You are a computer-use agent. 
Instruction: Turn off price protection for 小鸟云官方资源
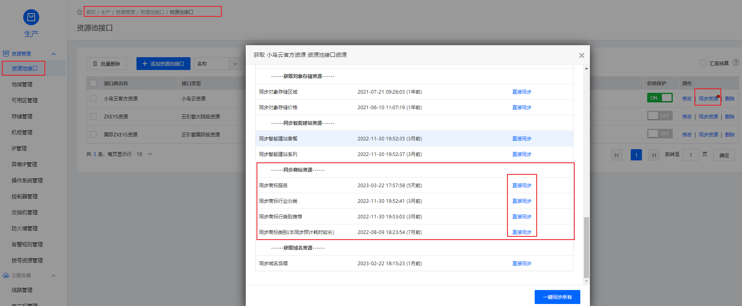(660, 98)
